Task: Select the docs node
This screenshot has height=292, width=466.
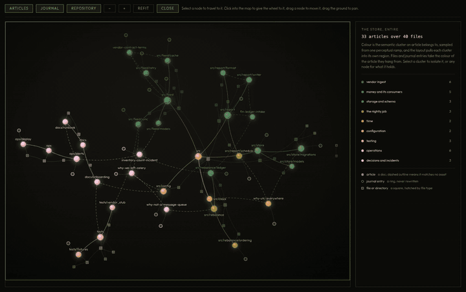Action: [x=83, y=145]
